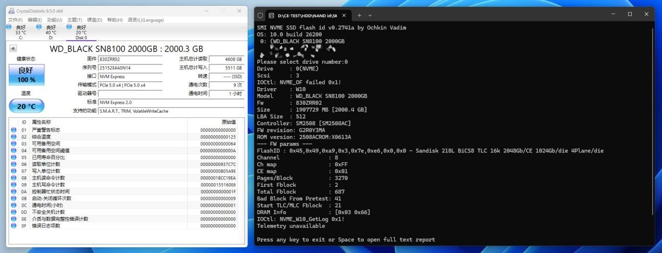This screenshot has height=253, width=662.
Task: Open the 语言(L)(Language) menu
Action: coord(146,20)
